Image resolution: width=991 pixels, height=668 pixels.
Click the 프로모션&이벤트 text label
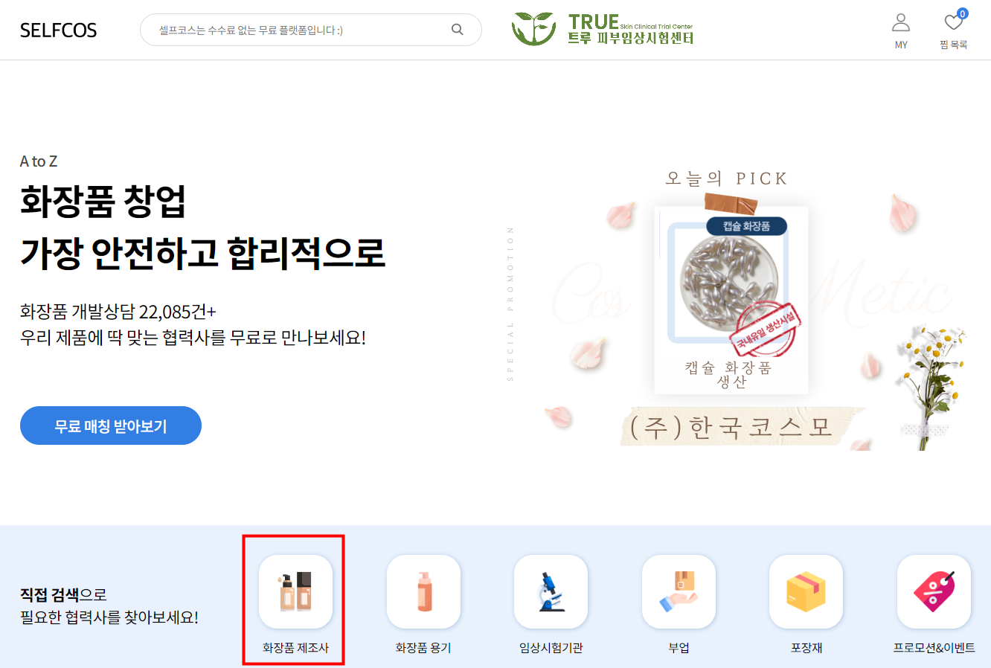(934, 648)
